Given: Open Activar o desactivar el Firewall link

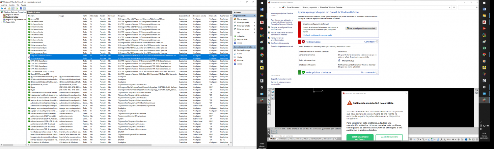Looking at the screenshot, I should 282,33.
